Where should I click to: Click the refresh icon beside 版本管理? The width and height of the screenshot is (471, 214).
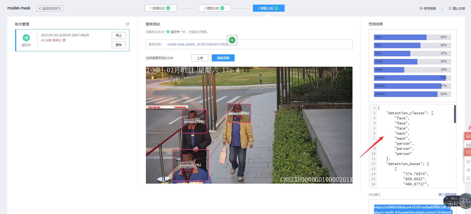[x=128, y=24]
